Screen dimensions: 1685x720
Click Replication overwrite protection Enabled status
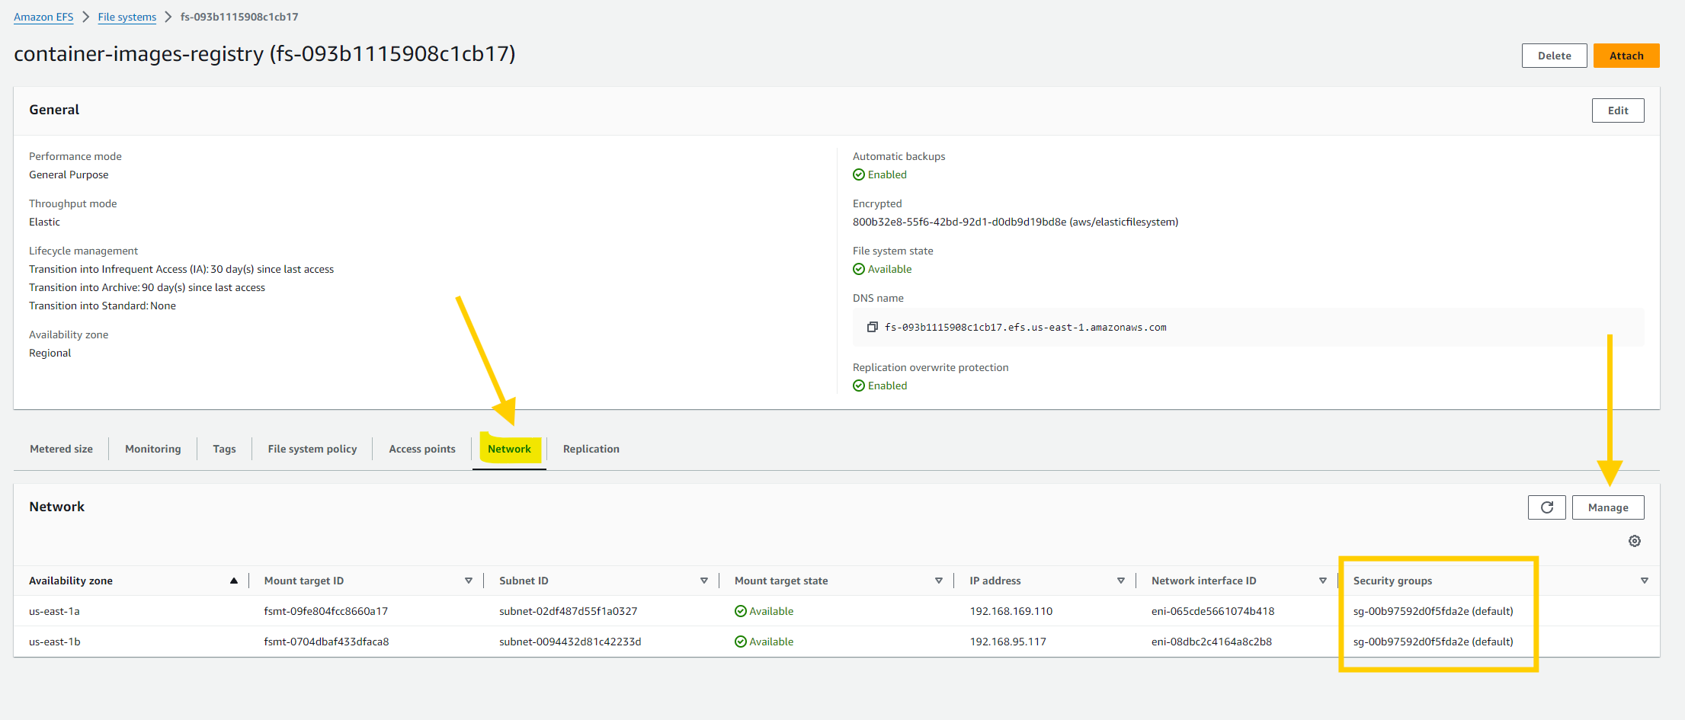879,386
